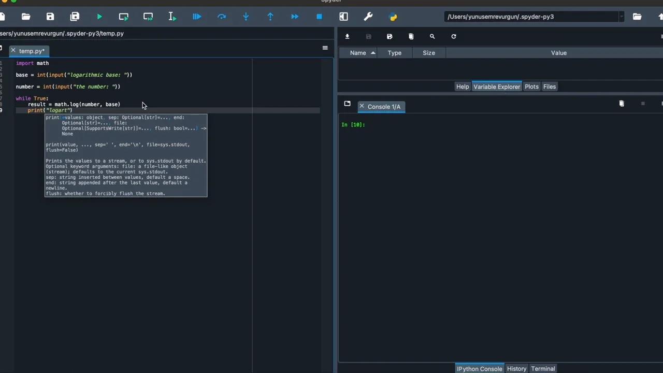Run the current temp.py file

99,17
